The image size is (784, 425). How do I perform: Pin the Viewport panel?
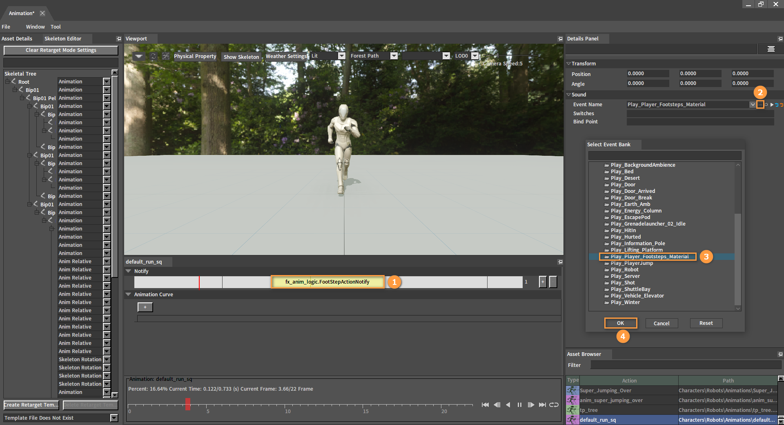560,39
